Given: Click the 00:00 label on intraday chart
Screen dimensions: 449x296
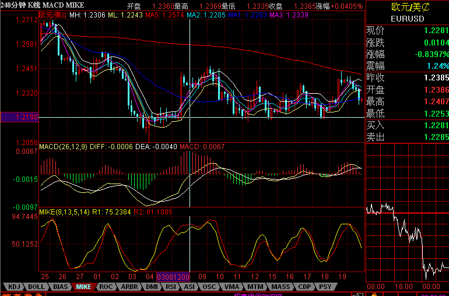Looking at the screenshot, I should click(x=432, y=287).
